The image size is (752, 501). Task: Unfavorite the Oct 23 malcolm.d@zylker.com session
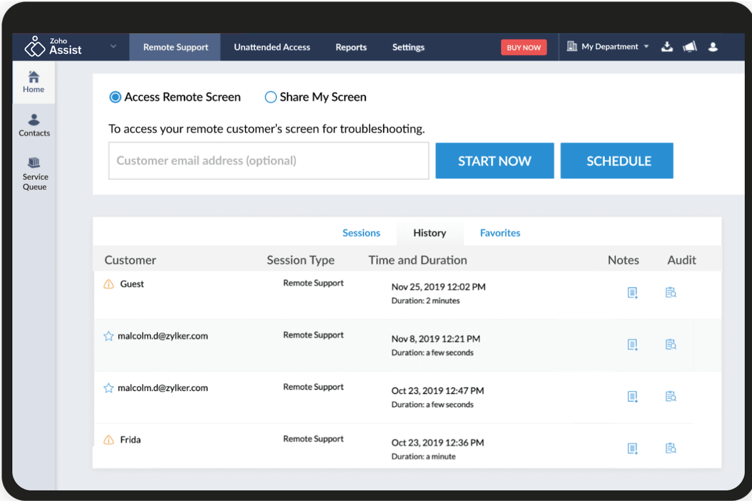pos(108,387)
